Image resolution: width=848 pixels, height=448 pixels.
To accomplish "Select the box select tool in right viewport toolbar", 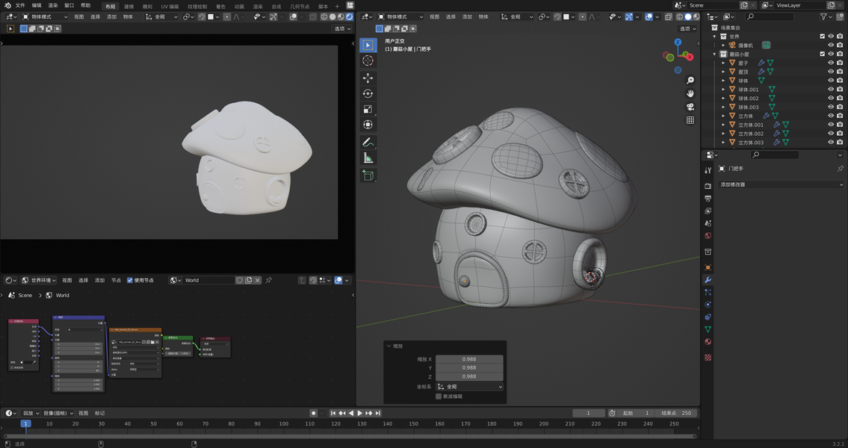I will coord(368,45).
